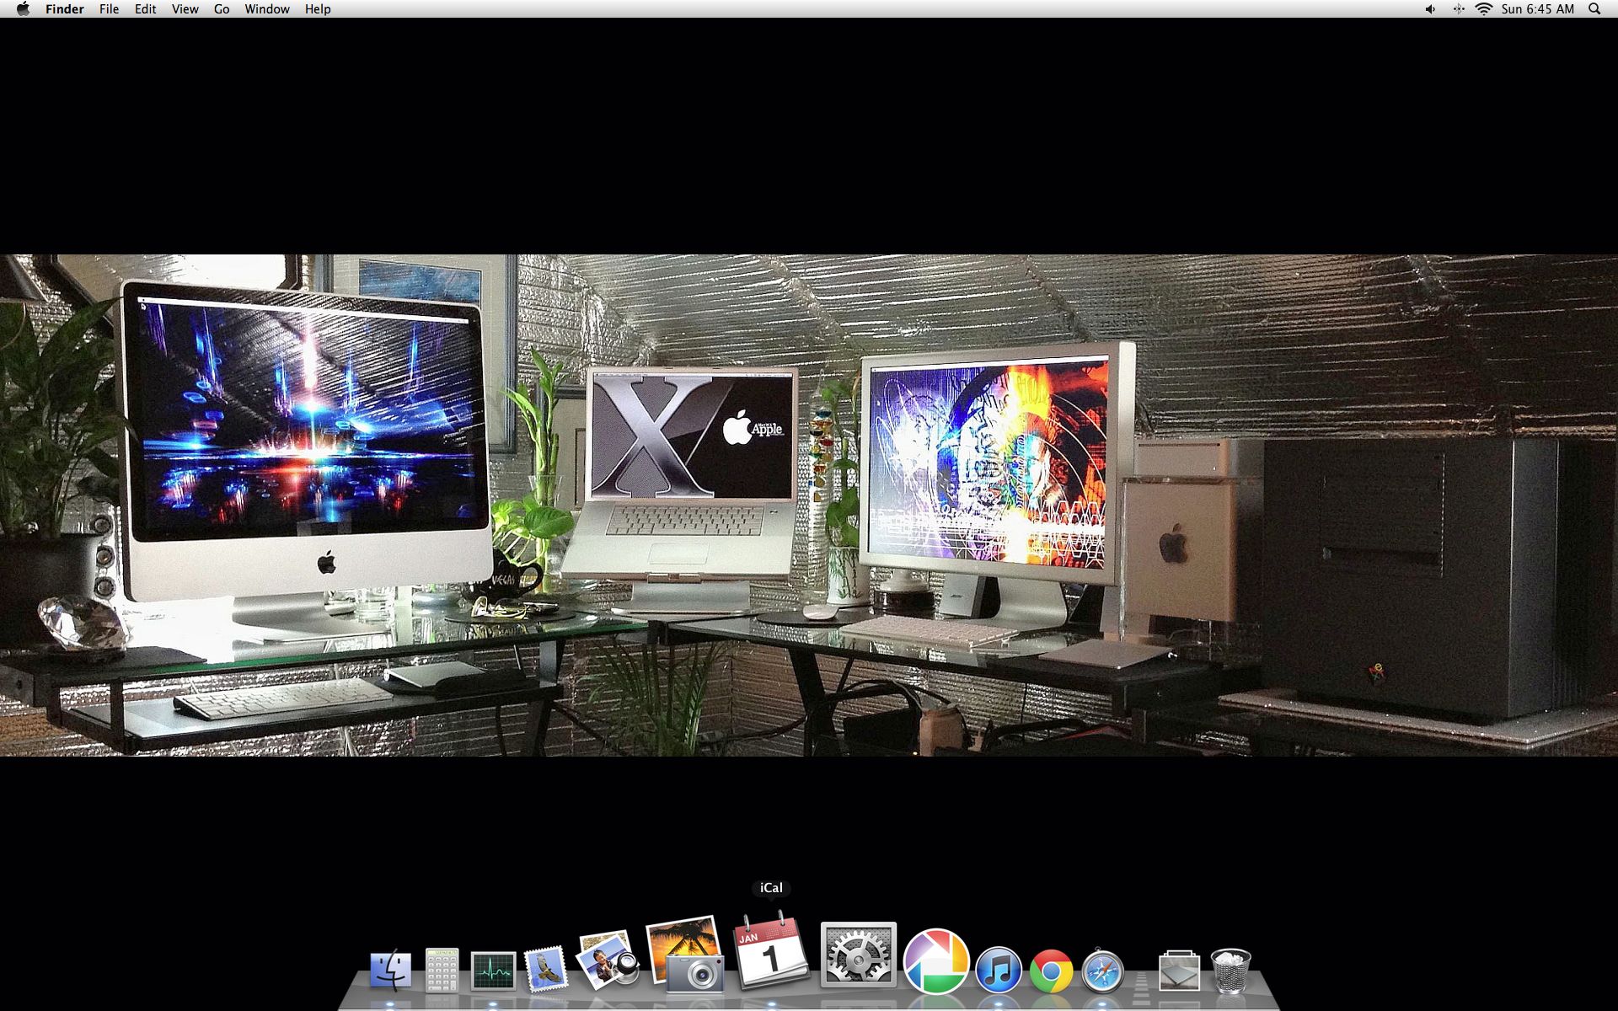
Task: Open the Apple menu
Action: [23, 8]
